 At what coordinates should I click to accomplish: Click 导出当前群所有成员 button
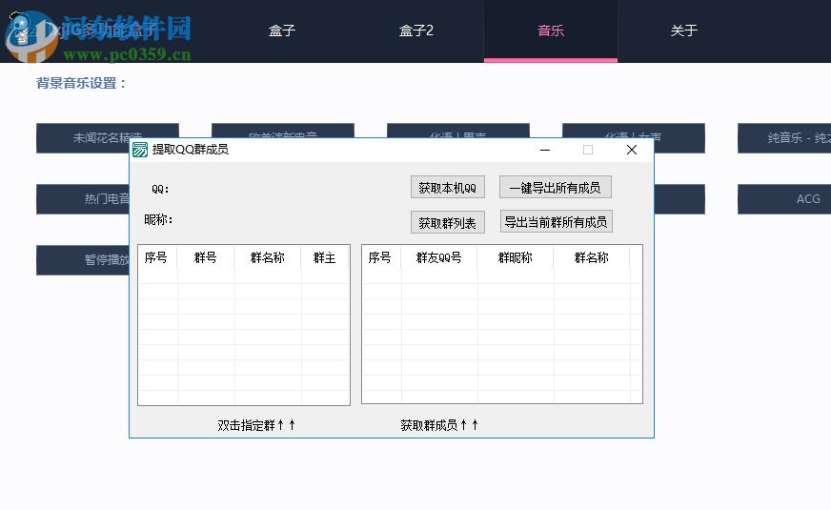556,221
